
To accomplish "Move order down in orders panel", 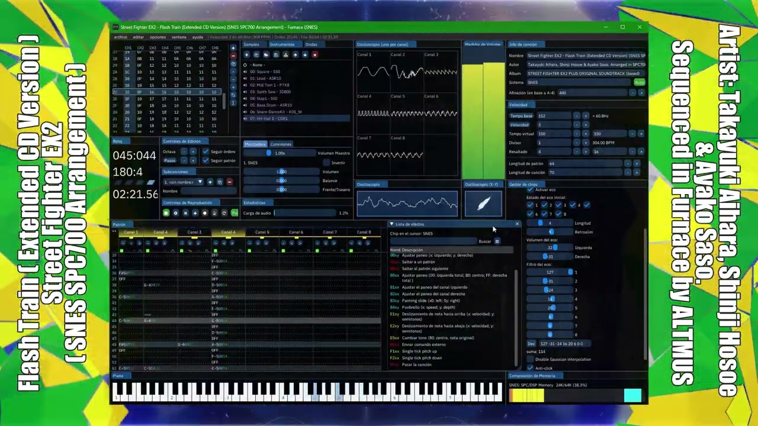I will [233, 79].
